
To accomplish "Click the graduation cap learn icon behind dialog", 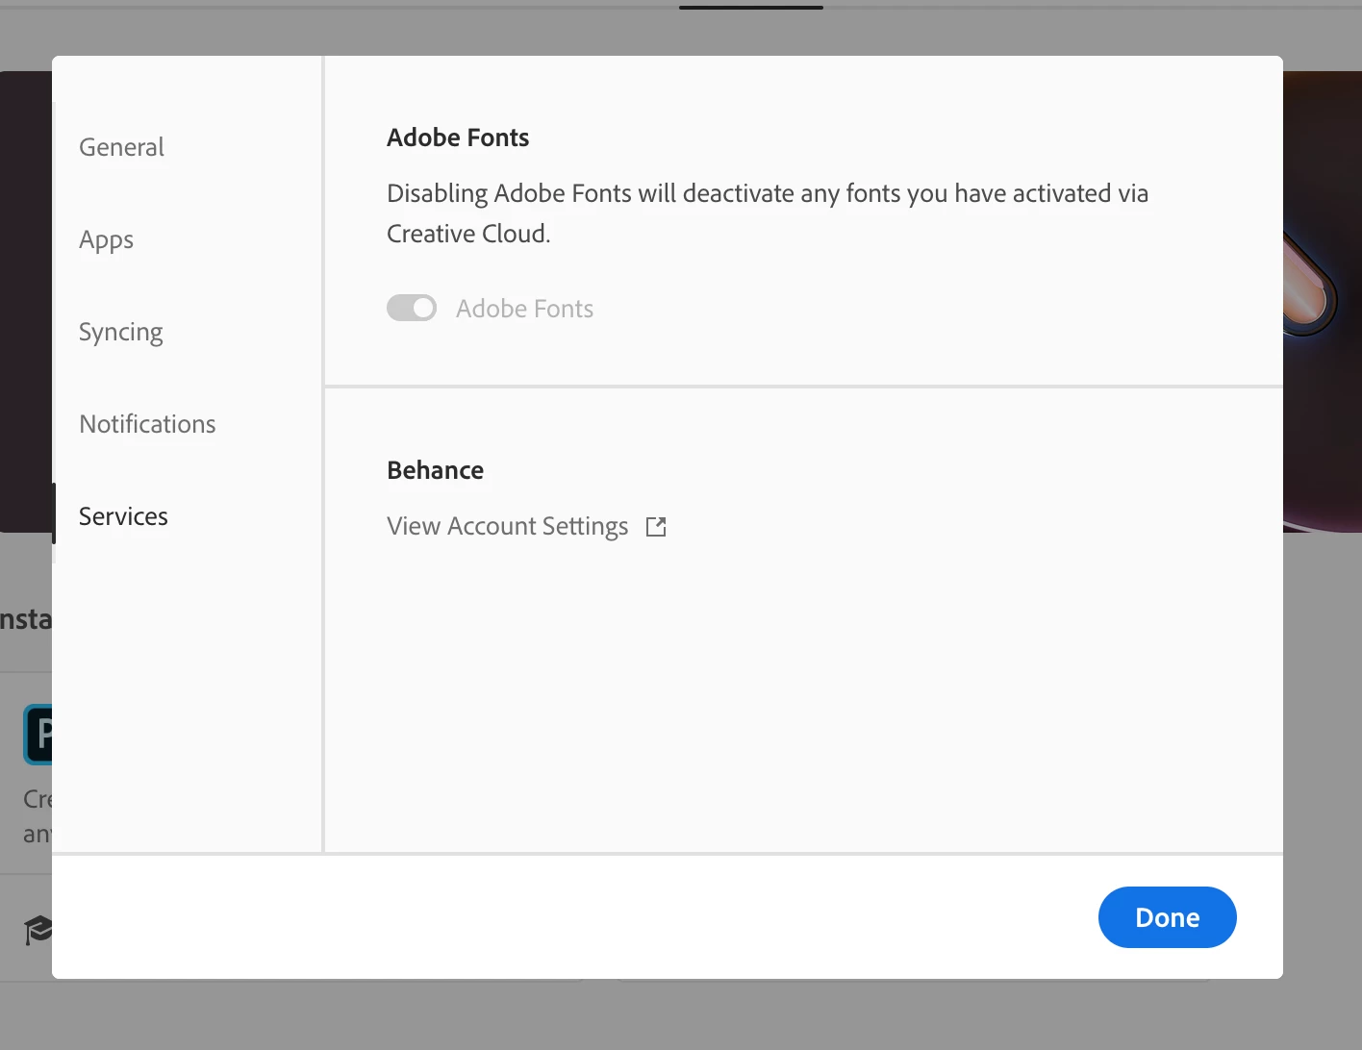I will 38,930.
